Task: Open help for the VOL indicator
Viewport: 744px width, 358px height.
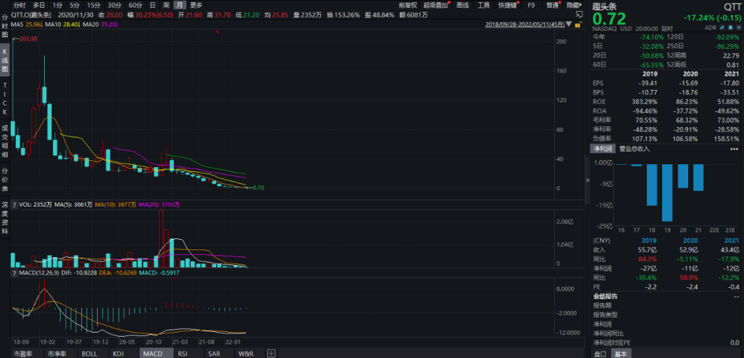Action: (14, 205)
